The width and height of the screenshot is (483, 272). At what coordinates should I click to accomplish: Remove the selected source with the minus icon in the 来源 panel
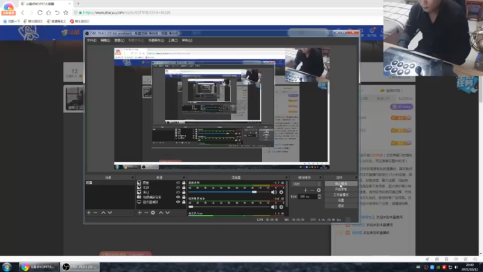[146, 213]
